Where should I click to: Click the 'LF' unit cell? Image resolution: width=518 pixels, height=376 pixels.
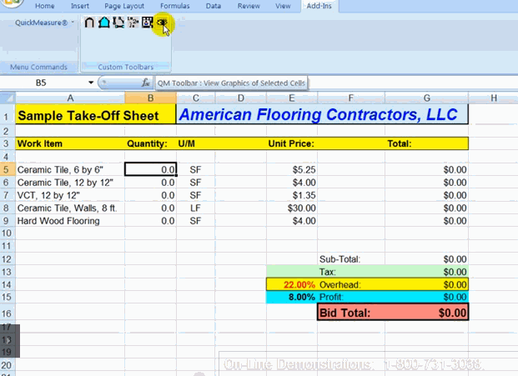point(195,208)
